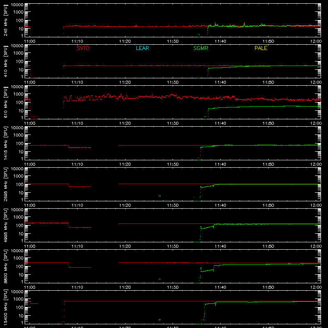
Task: Select the 4995 MHz [SFU] axis title
Action: point(6,225)
